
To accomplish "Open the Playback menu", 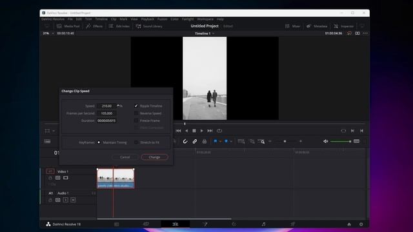I will click(x=148, y=19).
